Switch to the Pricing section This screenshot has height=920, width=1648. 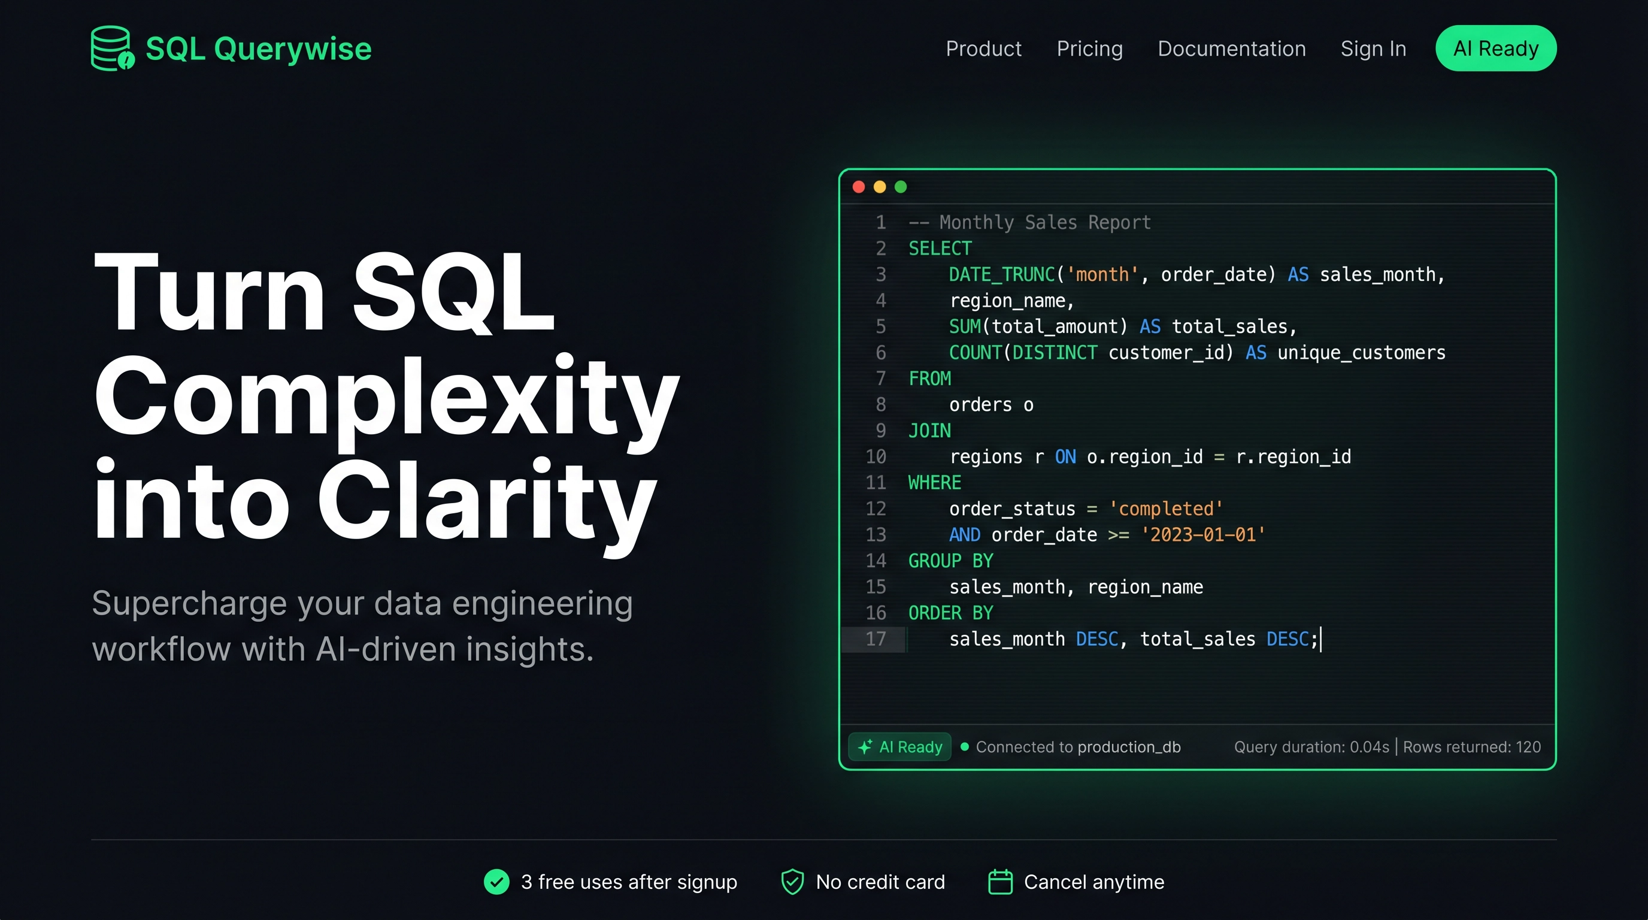pos(1089,49)
